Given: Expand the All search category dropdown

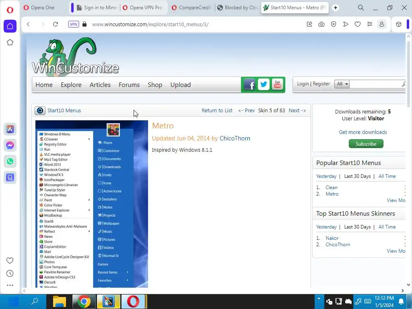Looking at the screenshot, I should click(342, 84).
